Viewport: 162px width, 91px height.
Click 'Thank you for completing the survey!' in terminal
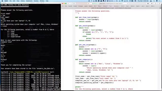click(16, 65)
